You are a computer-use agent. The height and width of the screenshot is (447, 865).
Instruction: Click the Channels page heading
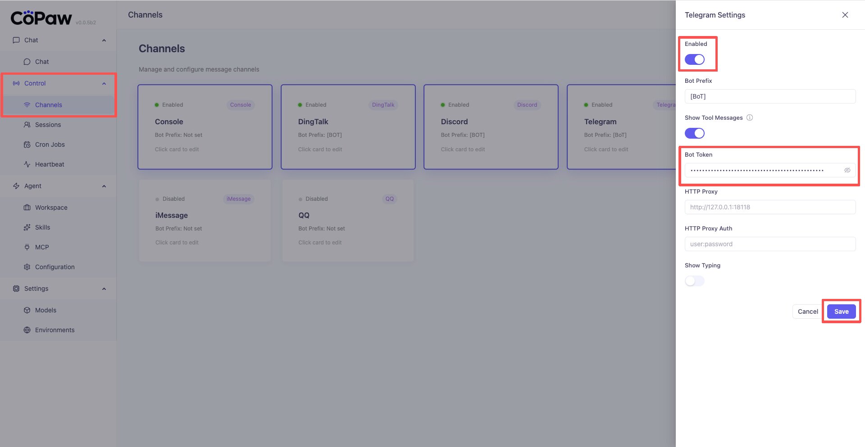pyautogui.click(x=162, y=49)
